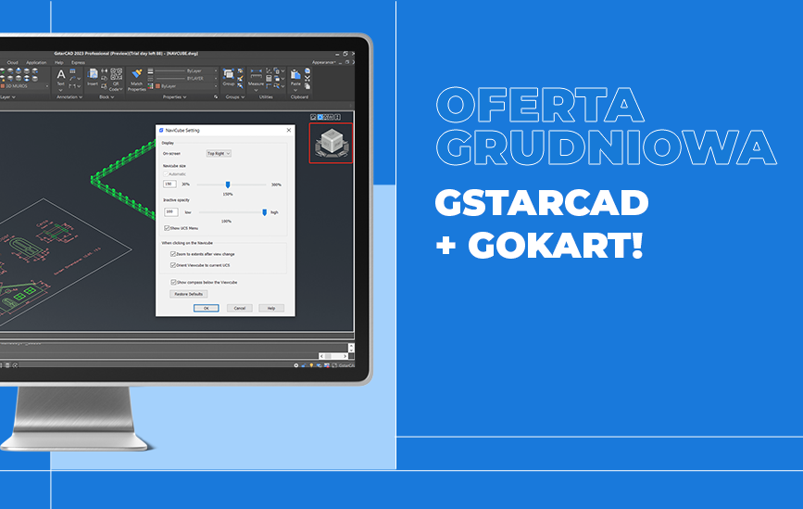Open the QR Code tool
Screen dimensions: 803x509
[x=115, y=76]
